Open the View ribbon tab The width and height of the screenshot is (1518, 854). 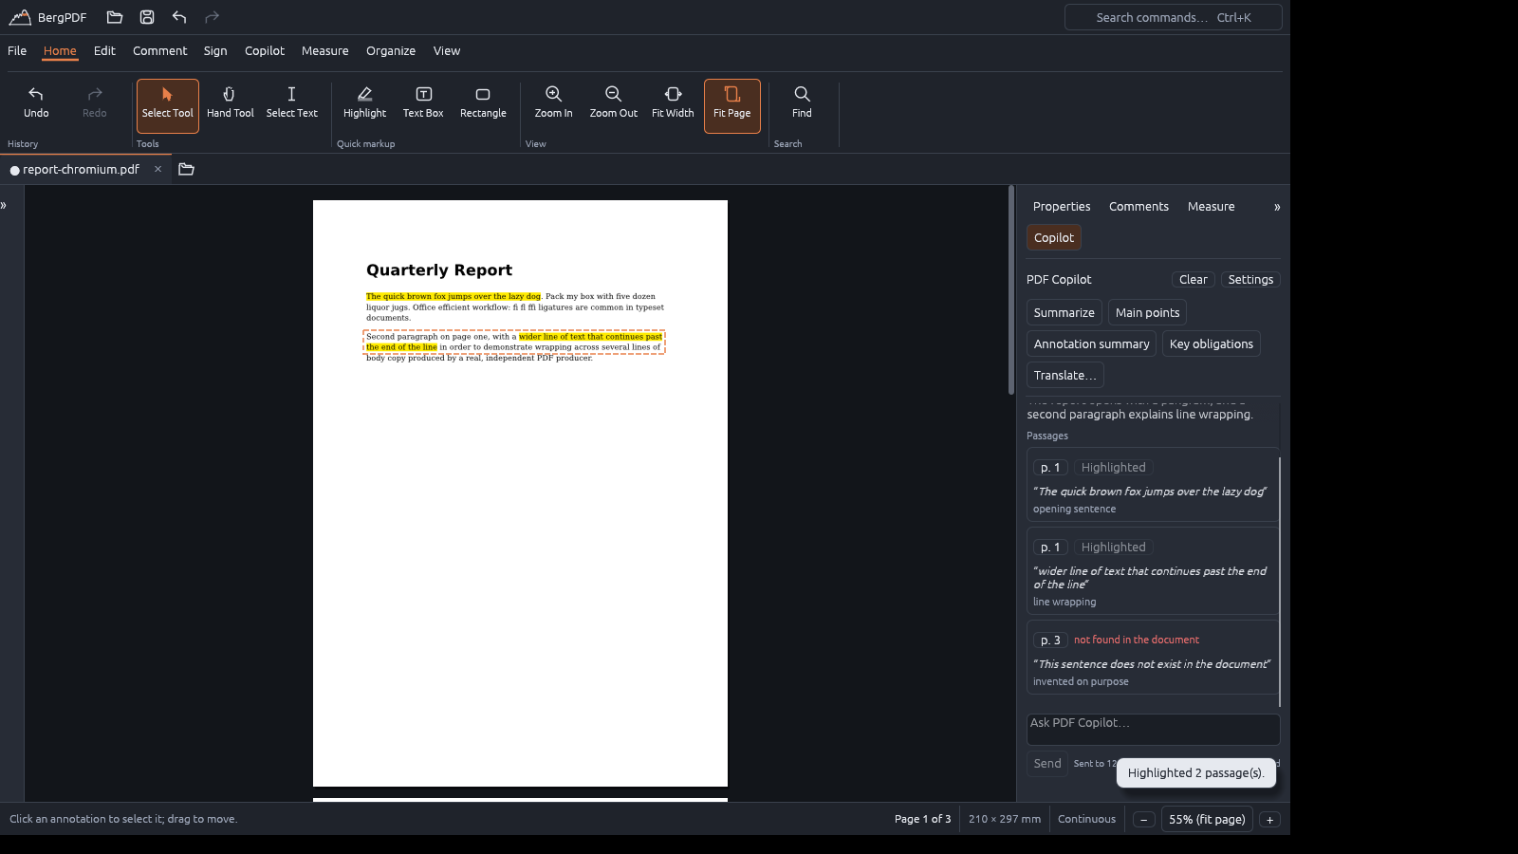point(447,51)
